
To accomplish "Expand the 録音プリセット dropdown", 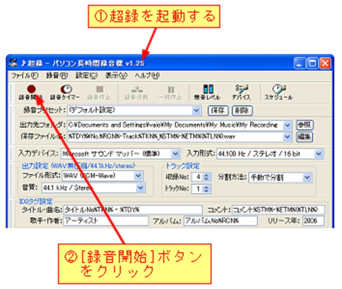I will click(196, 111).
